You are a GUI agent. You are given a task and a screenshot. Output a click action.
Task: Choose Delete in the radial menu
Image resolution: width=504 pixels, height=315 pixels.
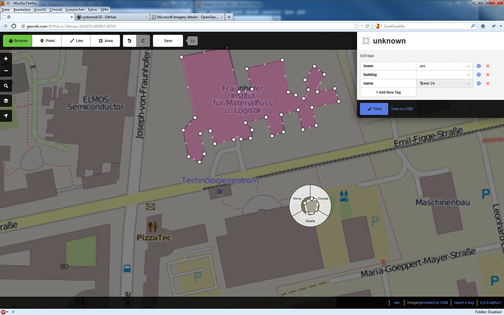pos(310,221)
